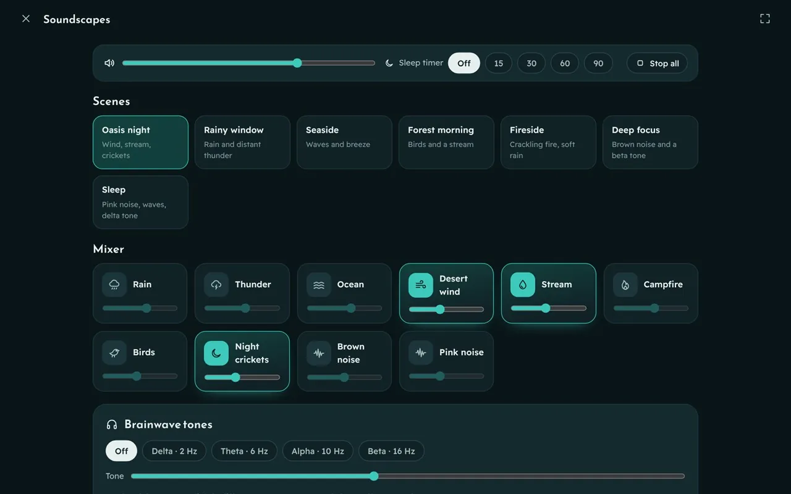791x494 pixels.
Task: Set sleep timer to 90 minutes
Action: pos(598,63)
